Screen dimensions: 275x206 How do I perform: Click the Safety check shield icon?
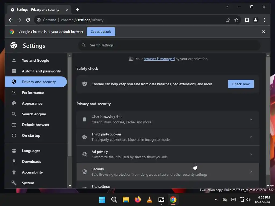pos(85,84)
